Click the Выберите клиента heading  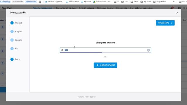[x=105, y=43]
